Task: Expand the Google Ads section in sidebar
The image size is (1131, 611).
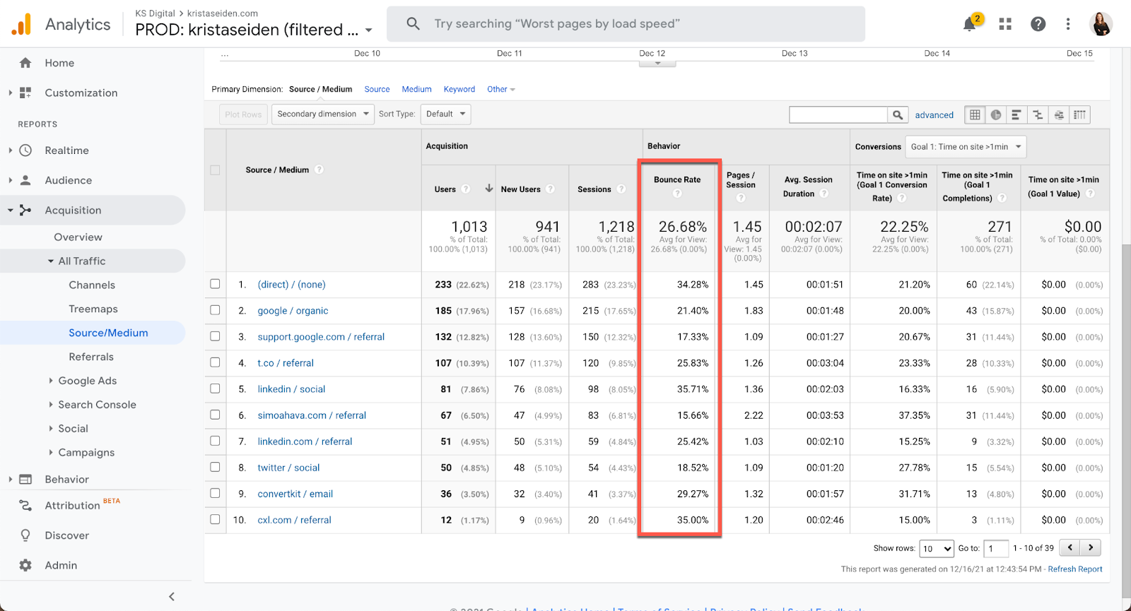Action: (x=87, y=381)
